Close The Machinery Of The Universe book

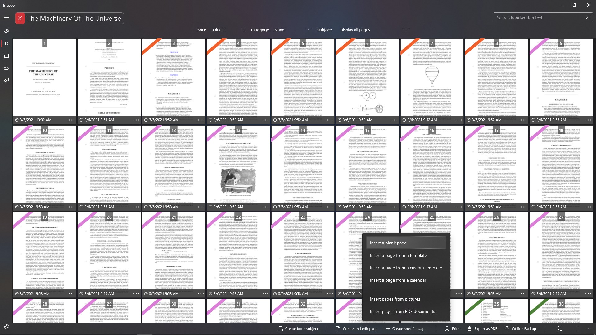pyautogui.click(x=20, y=19)
